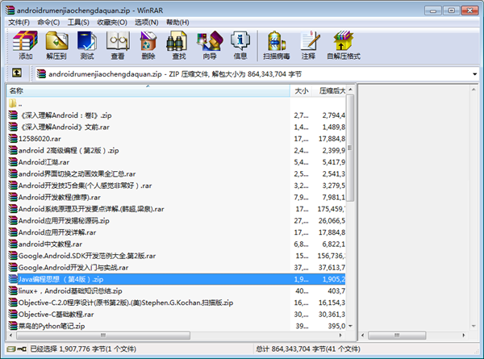
Task: Open the 文件(F) menu
Action: [19, 23]
